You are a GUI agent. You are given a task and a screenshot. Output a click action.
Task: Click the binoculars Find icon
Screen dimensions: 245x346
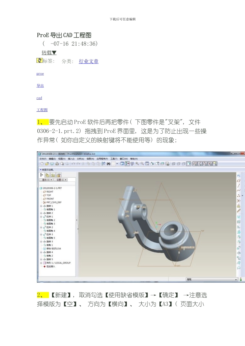click(x=109, y=163)
